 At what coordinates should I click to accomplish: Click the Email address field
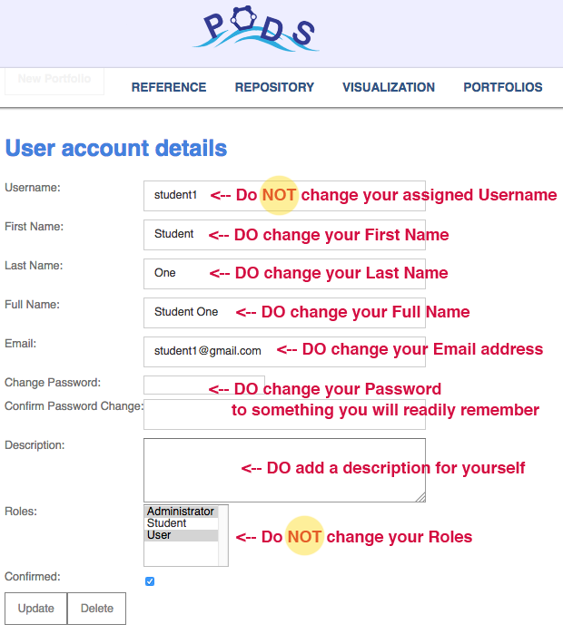coord(207,352)
